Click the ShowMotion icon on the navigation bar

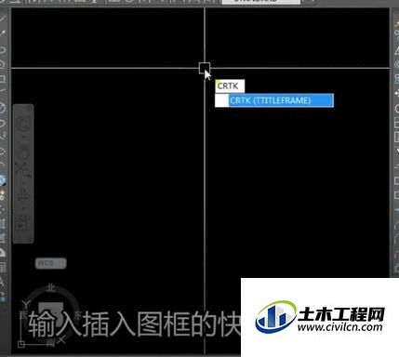23,222
